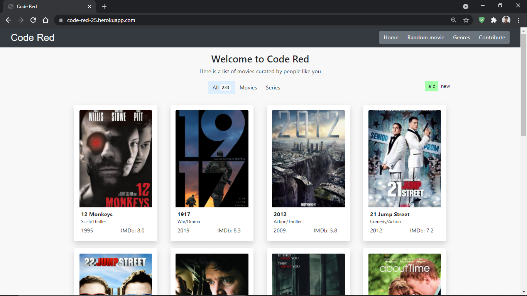Open the zoom magnifier icon in address bar
Image resolution: width=527 pixels, height=296 pixels.
[x=454, y=20]
